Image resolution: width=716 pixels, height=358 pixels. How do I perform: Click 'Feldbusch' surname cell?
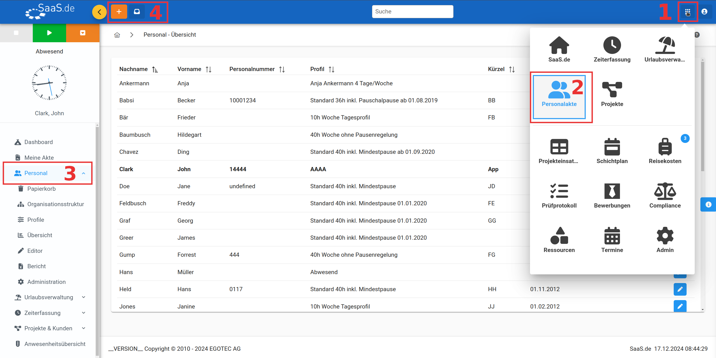point(133,203)
